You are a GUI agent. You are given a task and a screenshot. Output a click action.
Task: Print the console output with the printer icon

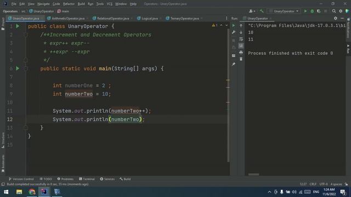(241, 53)
